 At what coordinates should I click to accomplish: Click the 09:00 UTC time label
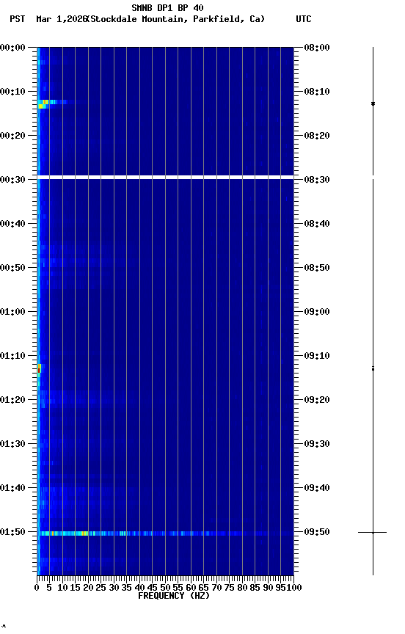coord(317,312)
